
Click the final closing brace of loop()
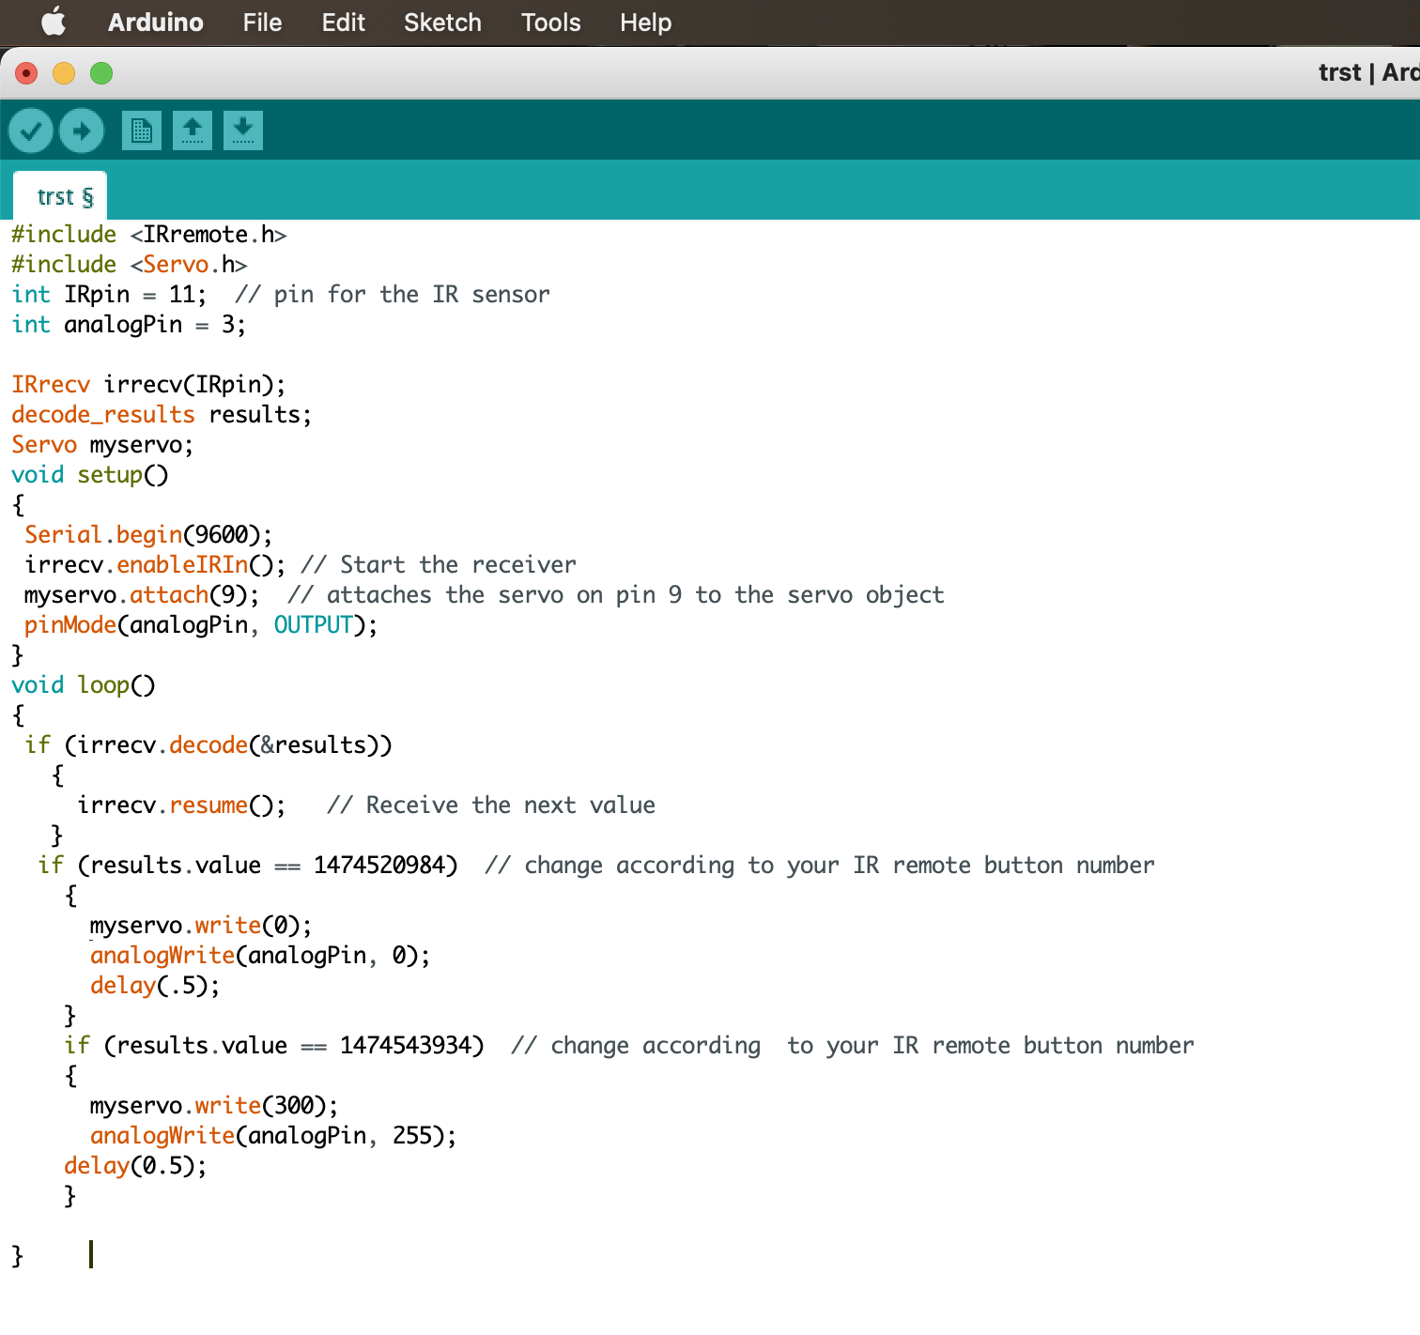coord(18,1256)
